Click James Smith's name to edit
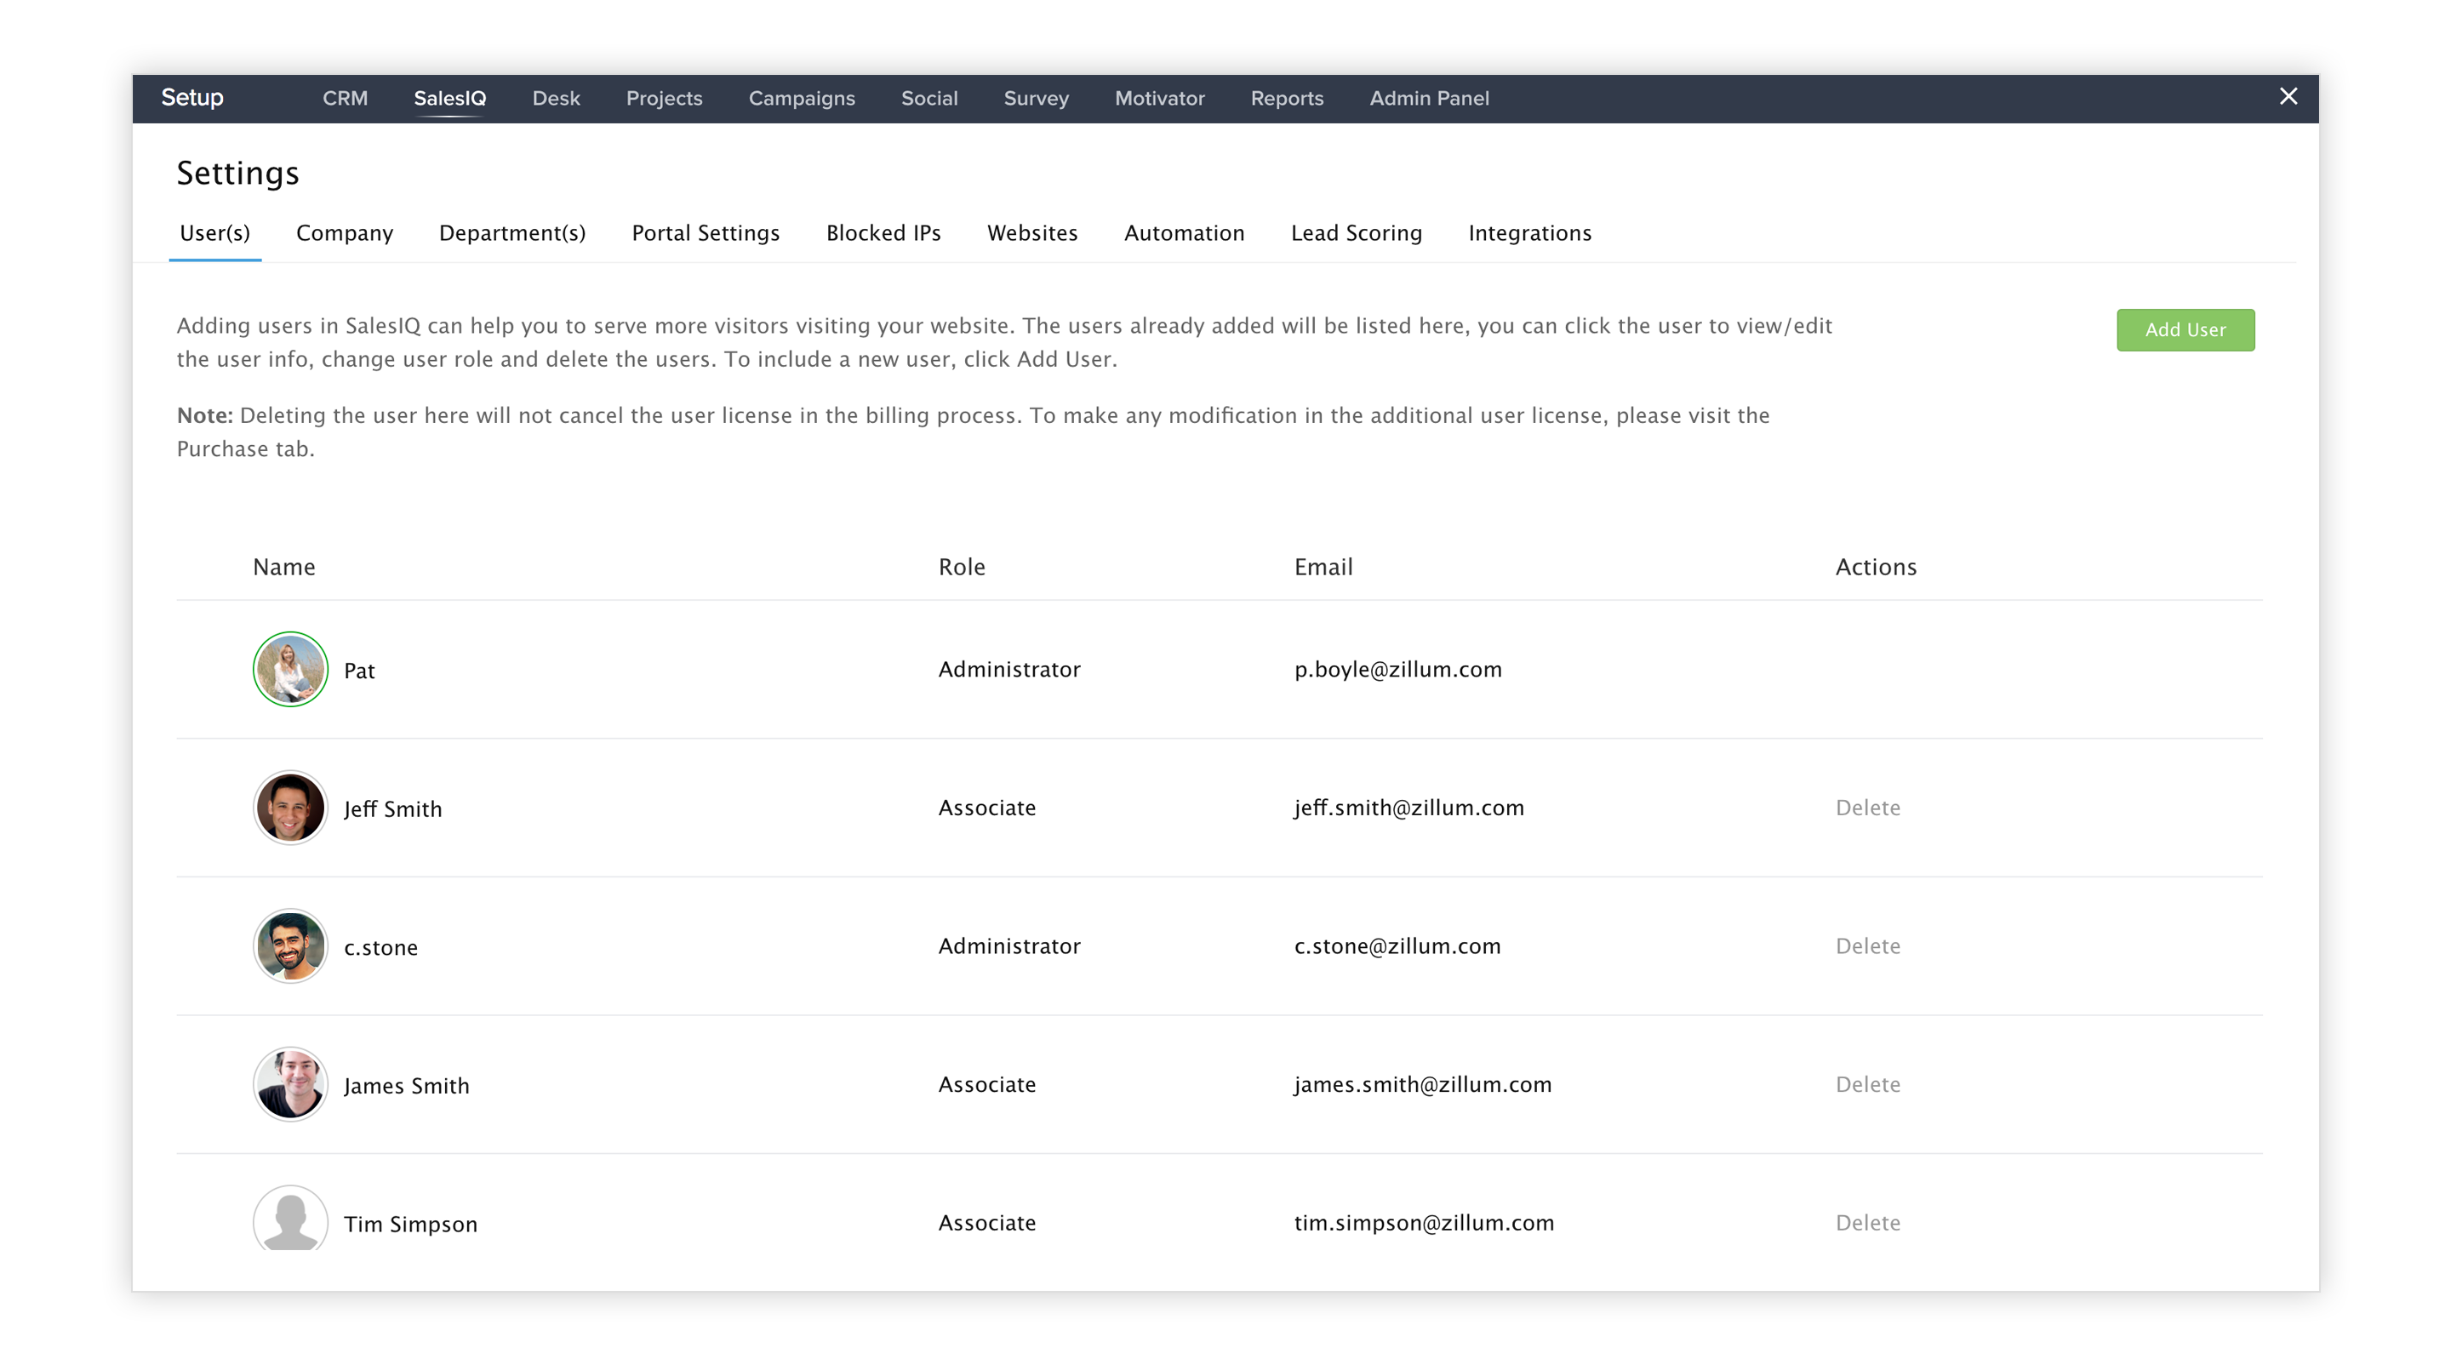 point(406,1085)
